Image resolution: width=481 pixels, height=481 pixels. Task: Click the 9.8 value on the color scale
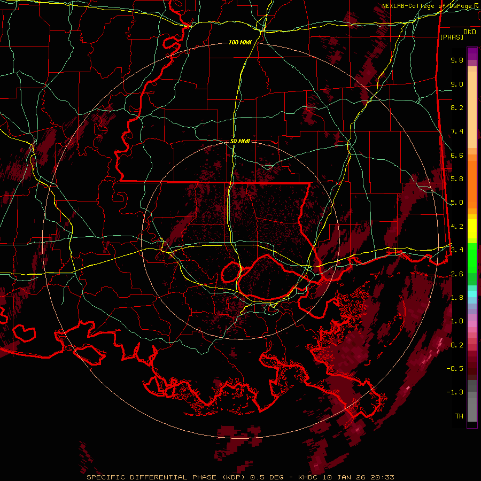point(457,60)
